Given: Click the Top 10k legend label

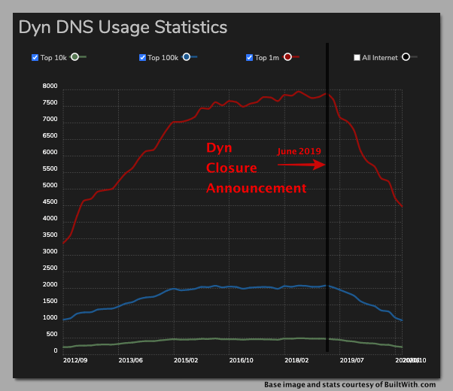Looking at the screenshot, I should pyautogui.click(x=53, y=58).
